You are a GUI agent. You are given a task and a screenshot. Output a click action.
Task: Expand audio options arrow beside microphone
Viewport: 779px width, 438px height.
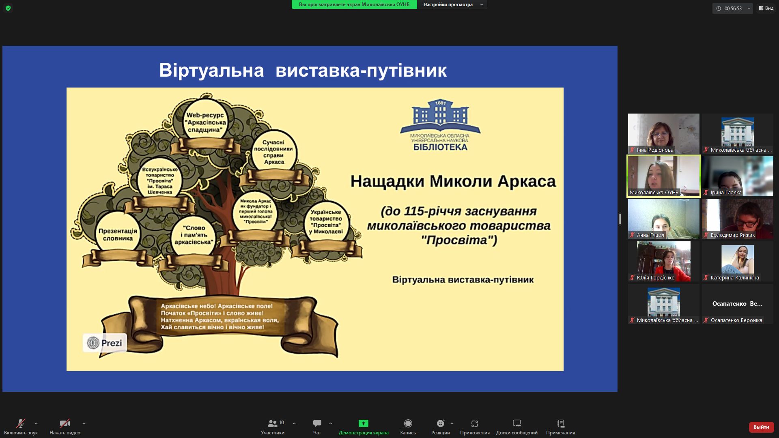pyautogui.click(x=36, y=423)
